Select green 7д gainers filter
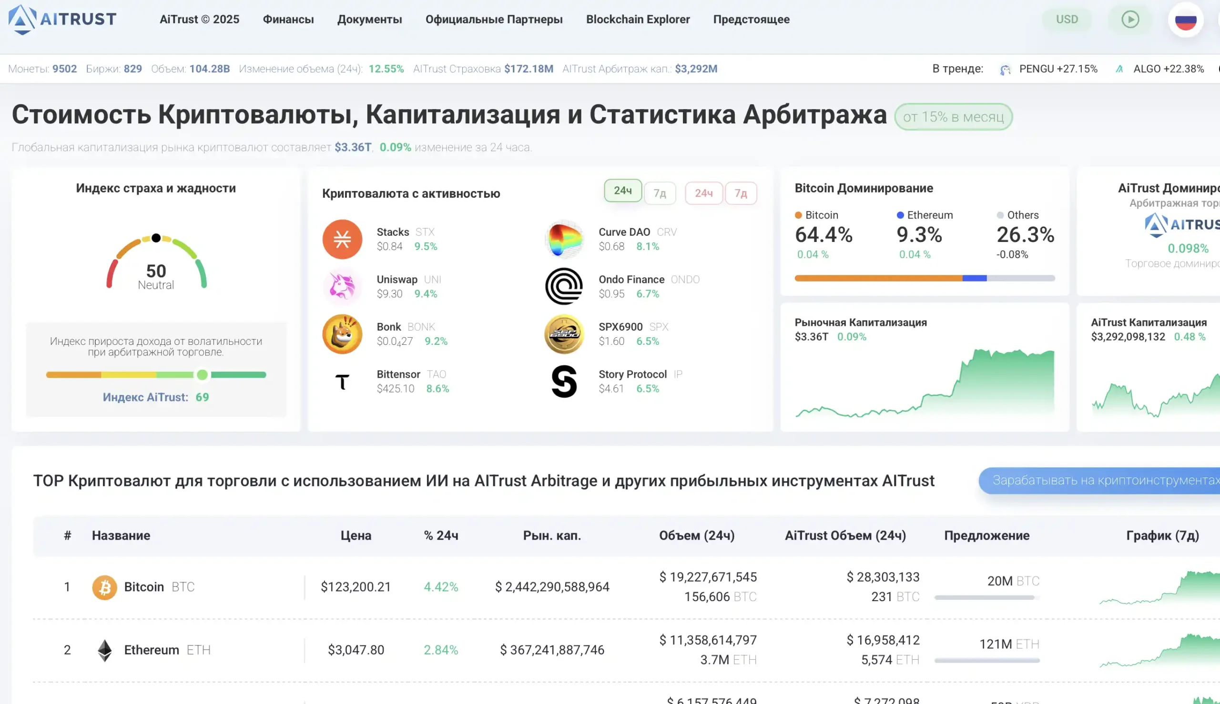The image size is (1220, 704). point(660,193)
